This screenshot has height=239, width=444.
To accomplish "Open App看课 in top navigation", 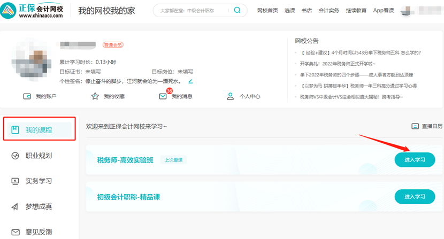I will tap(384, 11).
